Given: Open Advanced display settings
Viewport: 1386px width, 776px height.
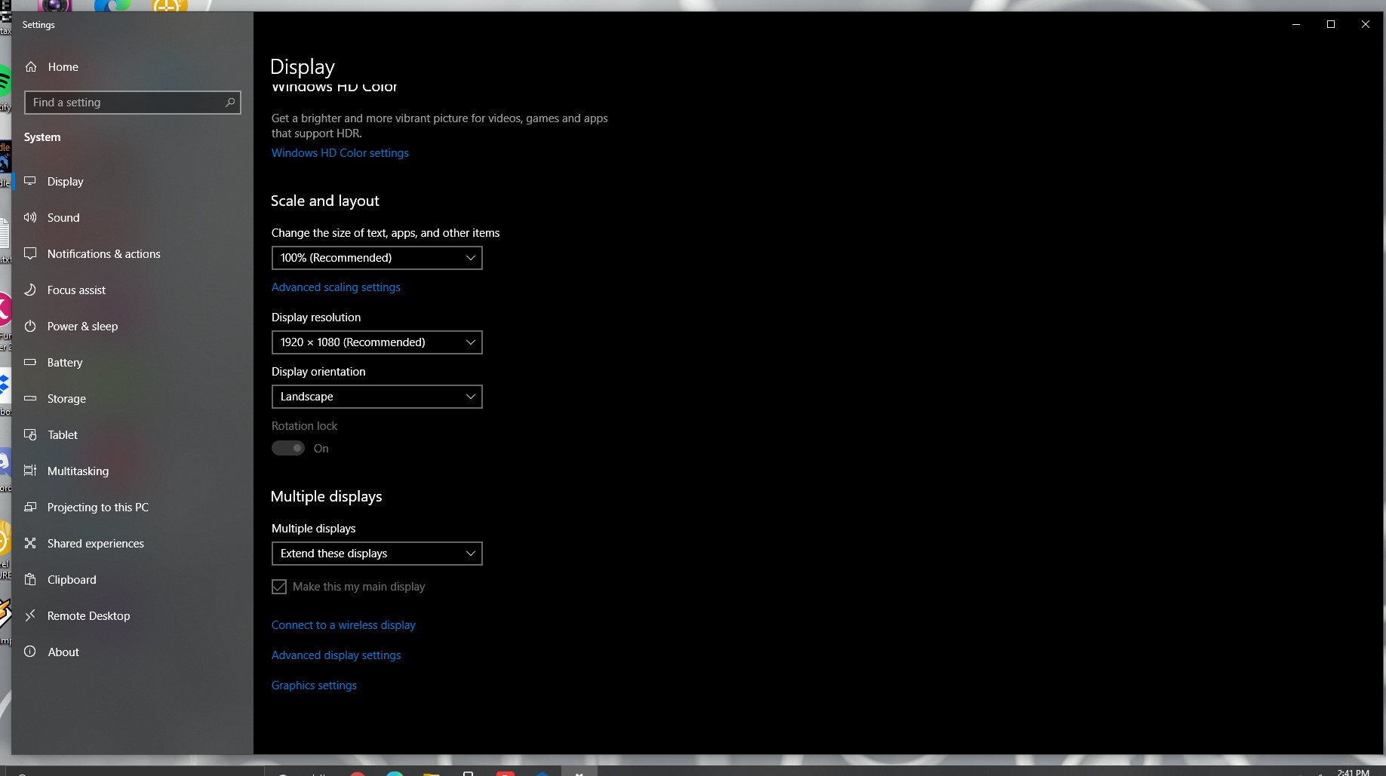Looking at the screenshot, I should (336, 655).
